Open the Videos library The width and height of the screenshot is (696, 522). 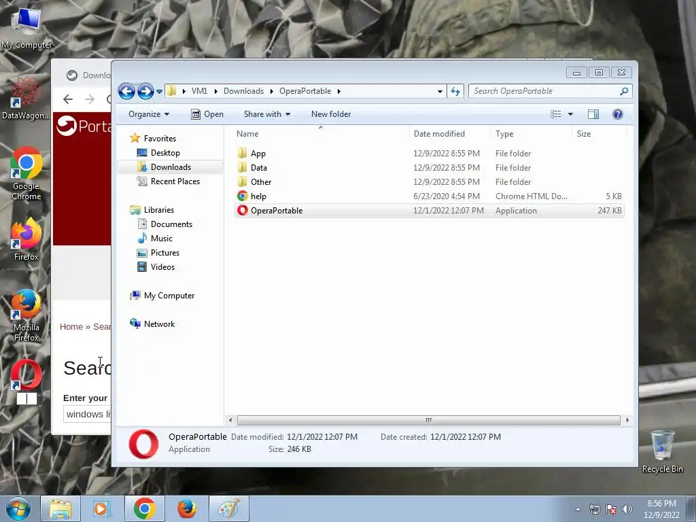pyautogui.click(x=162, y=266)
